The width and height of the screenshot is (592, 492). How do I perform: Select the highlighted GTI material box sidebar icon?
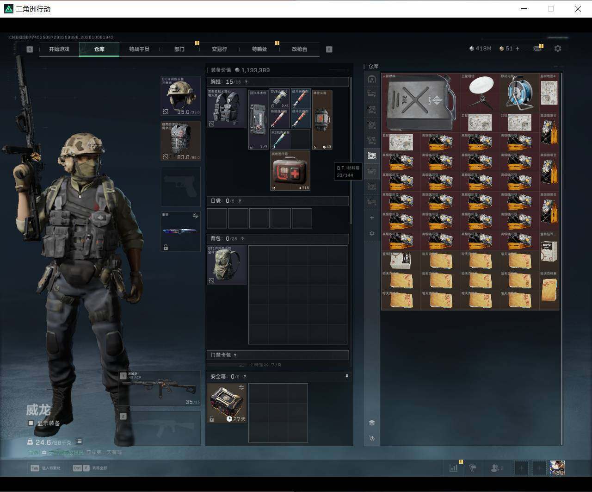372,156
